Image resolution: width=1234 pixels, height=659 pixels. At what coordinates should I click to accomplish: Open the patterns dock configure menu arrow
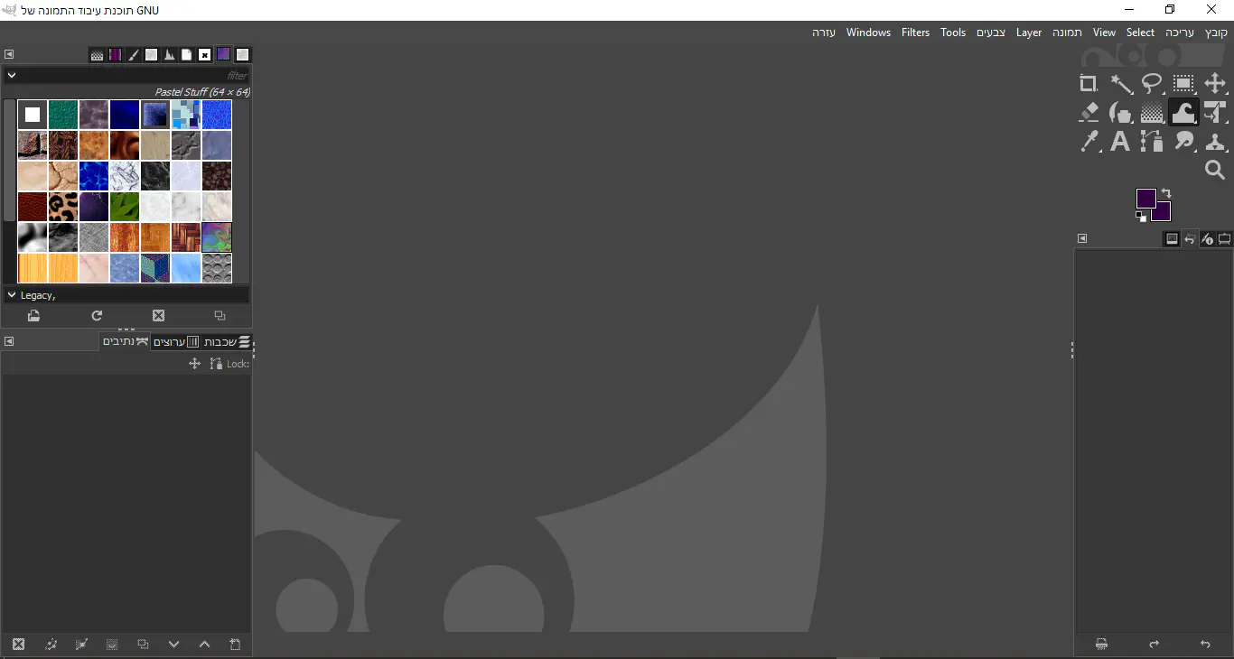[9, 54]
